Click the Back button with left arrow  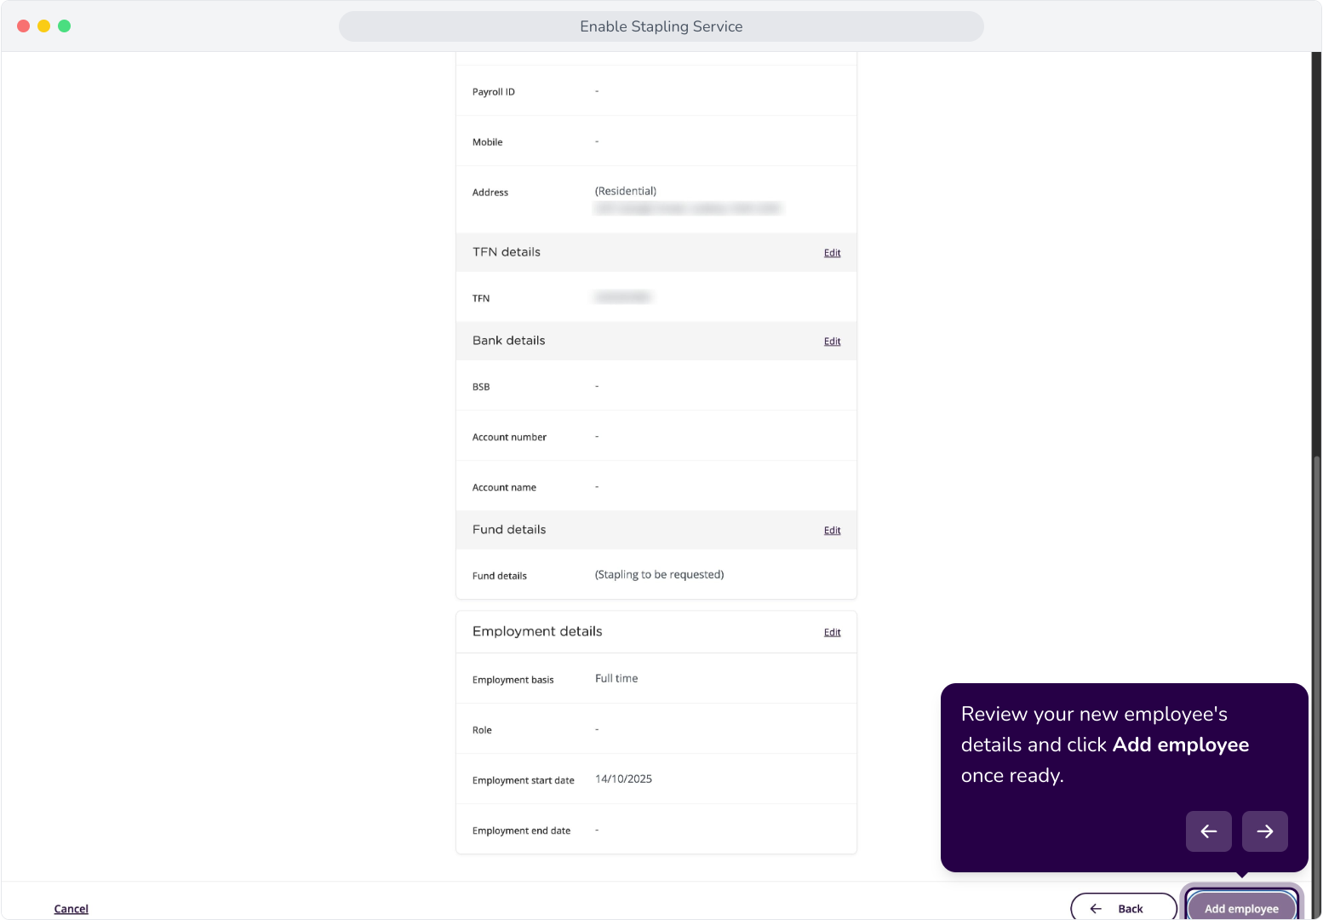pos(1124,908)
